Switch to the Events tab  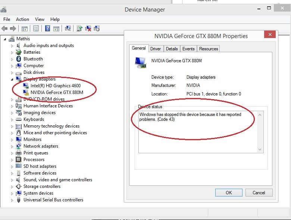(188, 49)
